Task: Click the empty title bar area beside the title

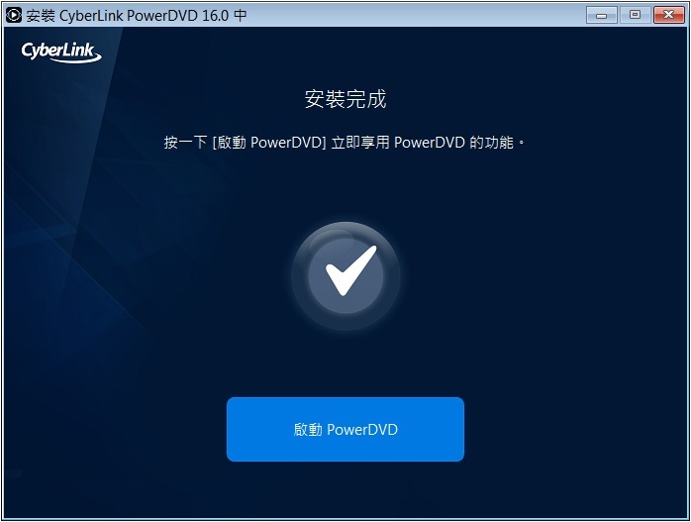Action: [x=414, y=16]
